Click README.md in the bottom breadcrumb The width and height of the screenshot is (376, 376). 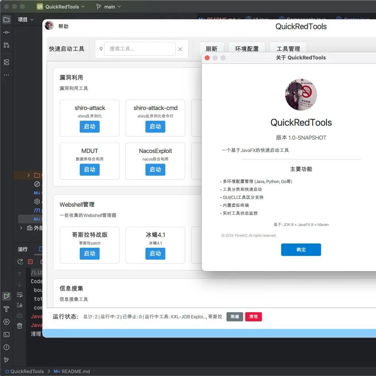click(x=76, y=372)
